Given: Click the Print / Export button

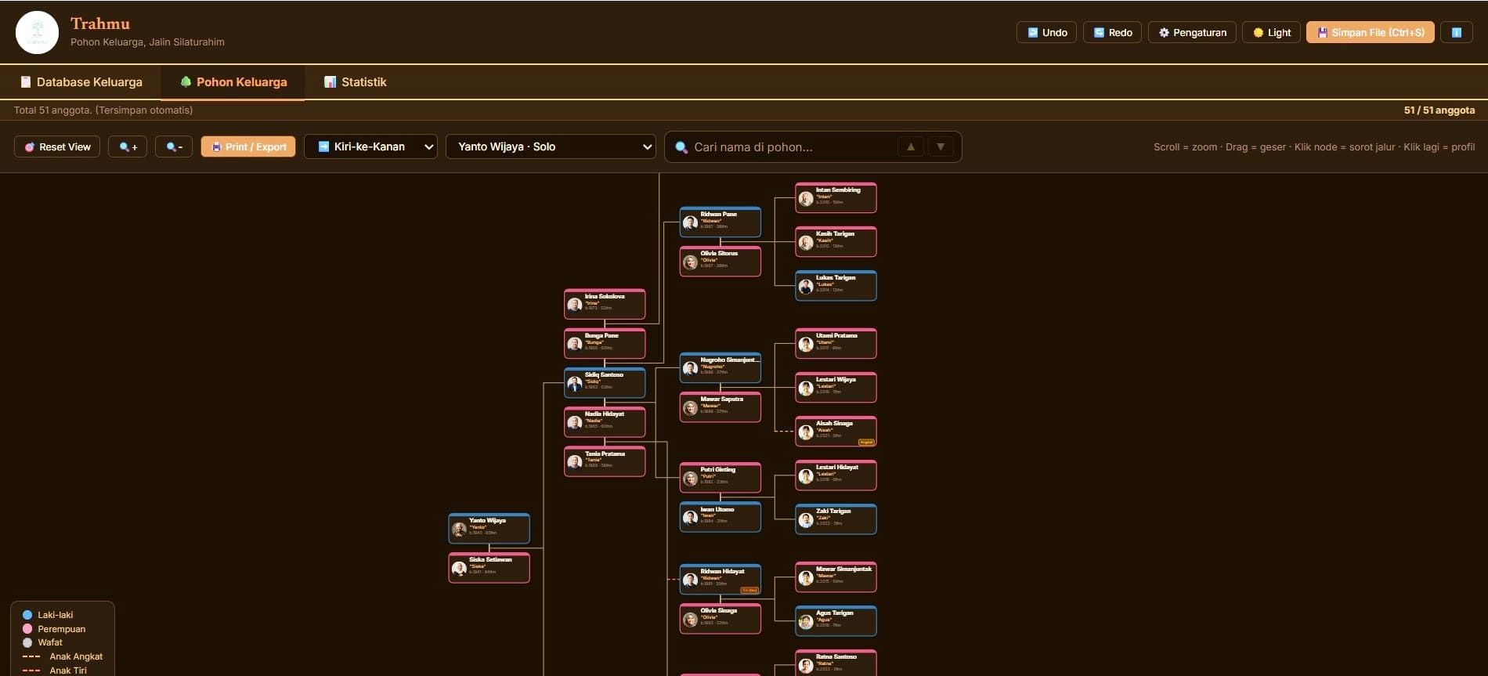Looking at the screenshot, I should (x=248, y=146).
